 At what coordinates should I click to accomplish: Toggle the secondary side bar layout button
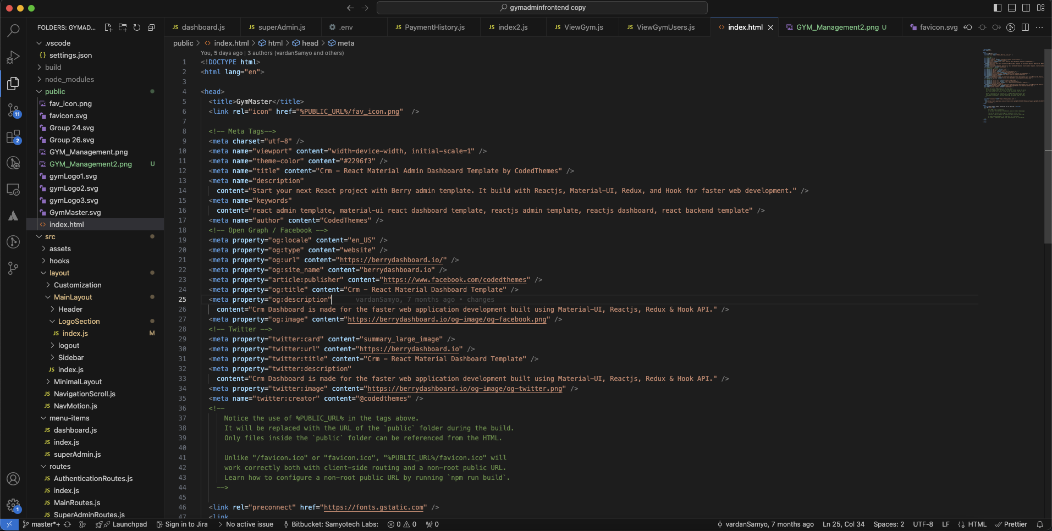click(x=1026, y=8)
